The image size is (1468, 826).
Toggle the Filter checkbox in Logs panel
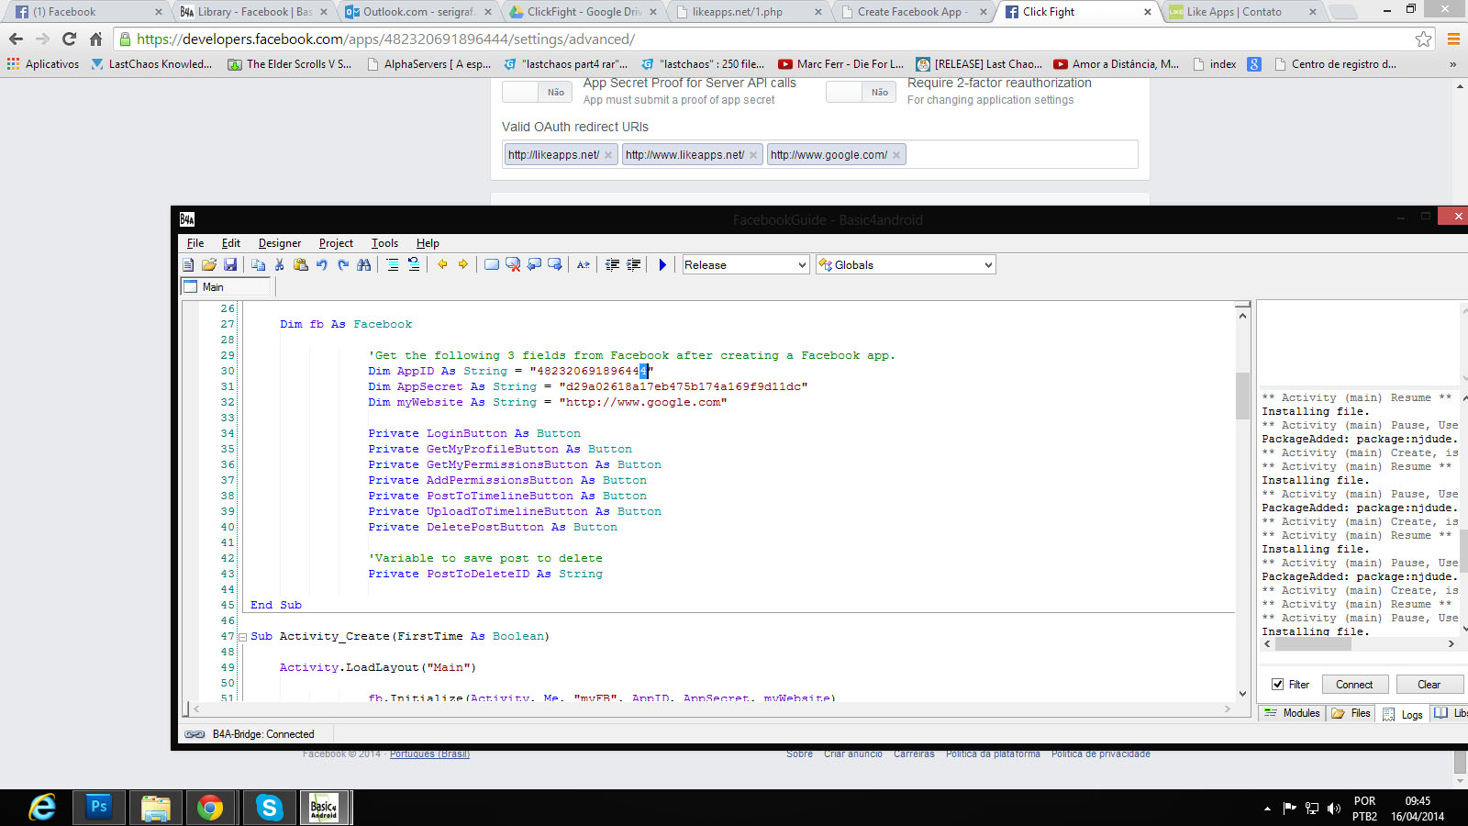1277,685
